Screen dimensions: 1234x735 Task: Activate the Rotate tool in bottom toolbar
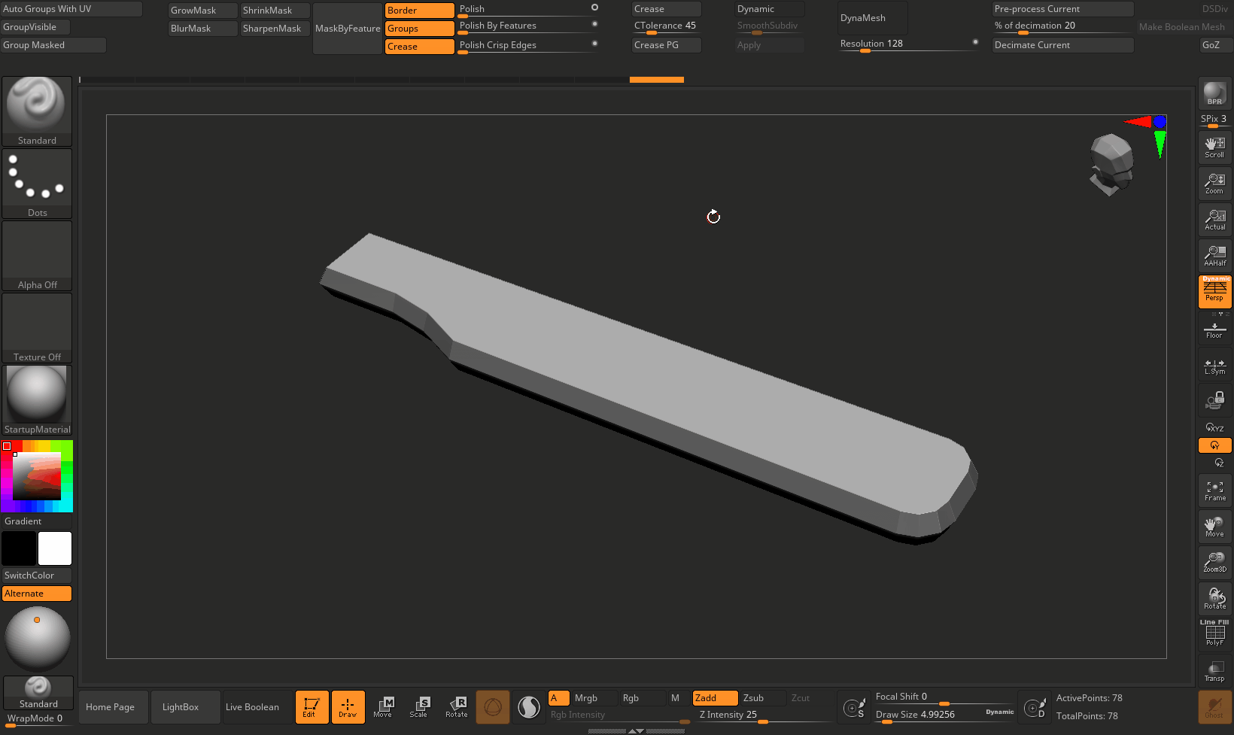point(457,706)
